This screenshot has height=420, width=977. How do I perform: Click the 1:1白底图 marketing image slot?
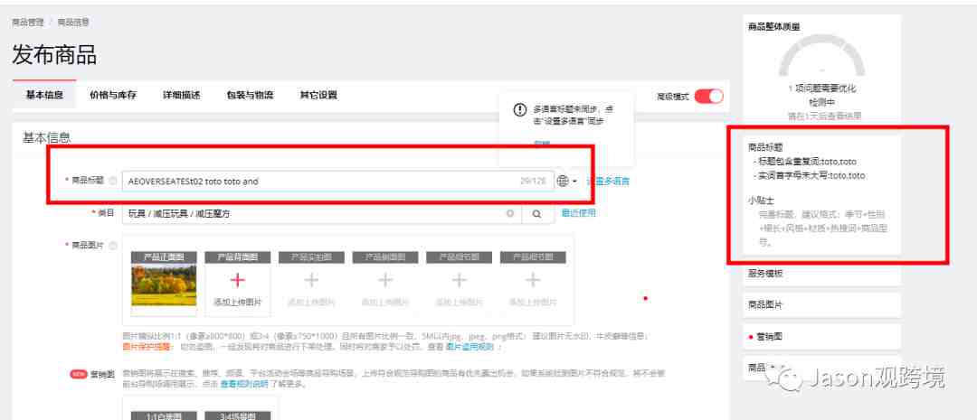pyautogui.click(x=164, y=415)
